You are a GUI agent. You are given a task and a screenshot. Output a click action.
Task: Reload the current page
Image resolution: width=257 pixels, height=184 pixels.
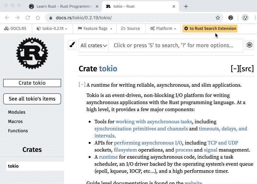pyautogui.click(x=28, y=18)
